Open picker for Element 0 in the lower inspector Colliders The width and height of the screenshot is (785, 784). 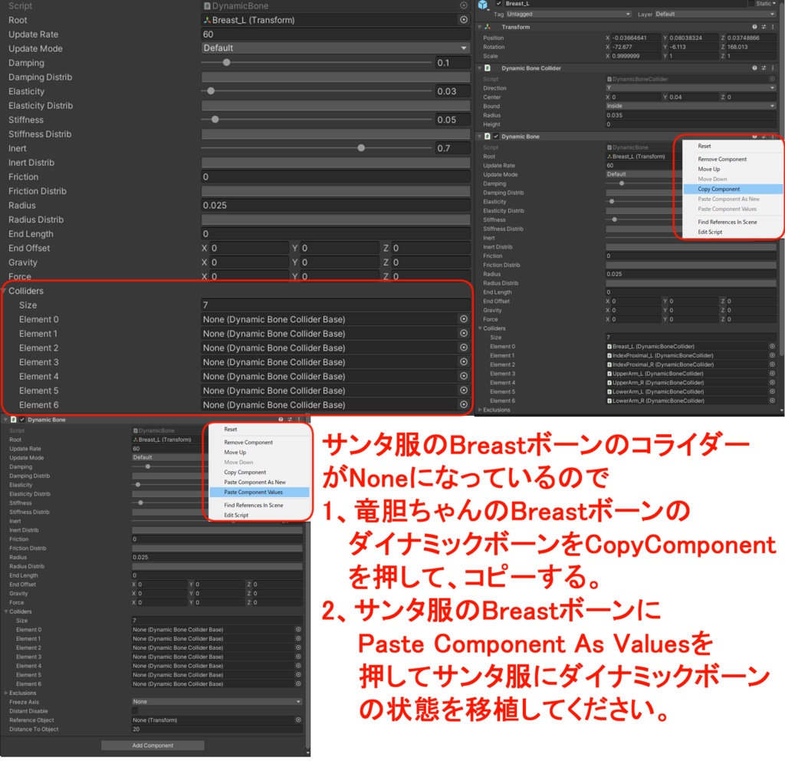point(298,629)
